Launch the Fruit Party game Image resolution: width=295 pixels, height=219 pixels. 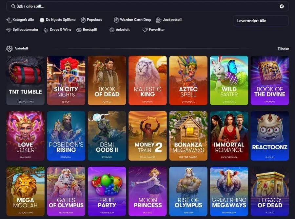coord(107,191)
